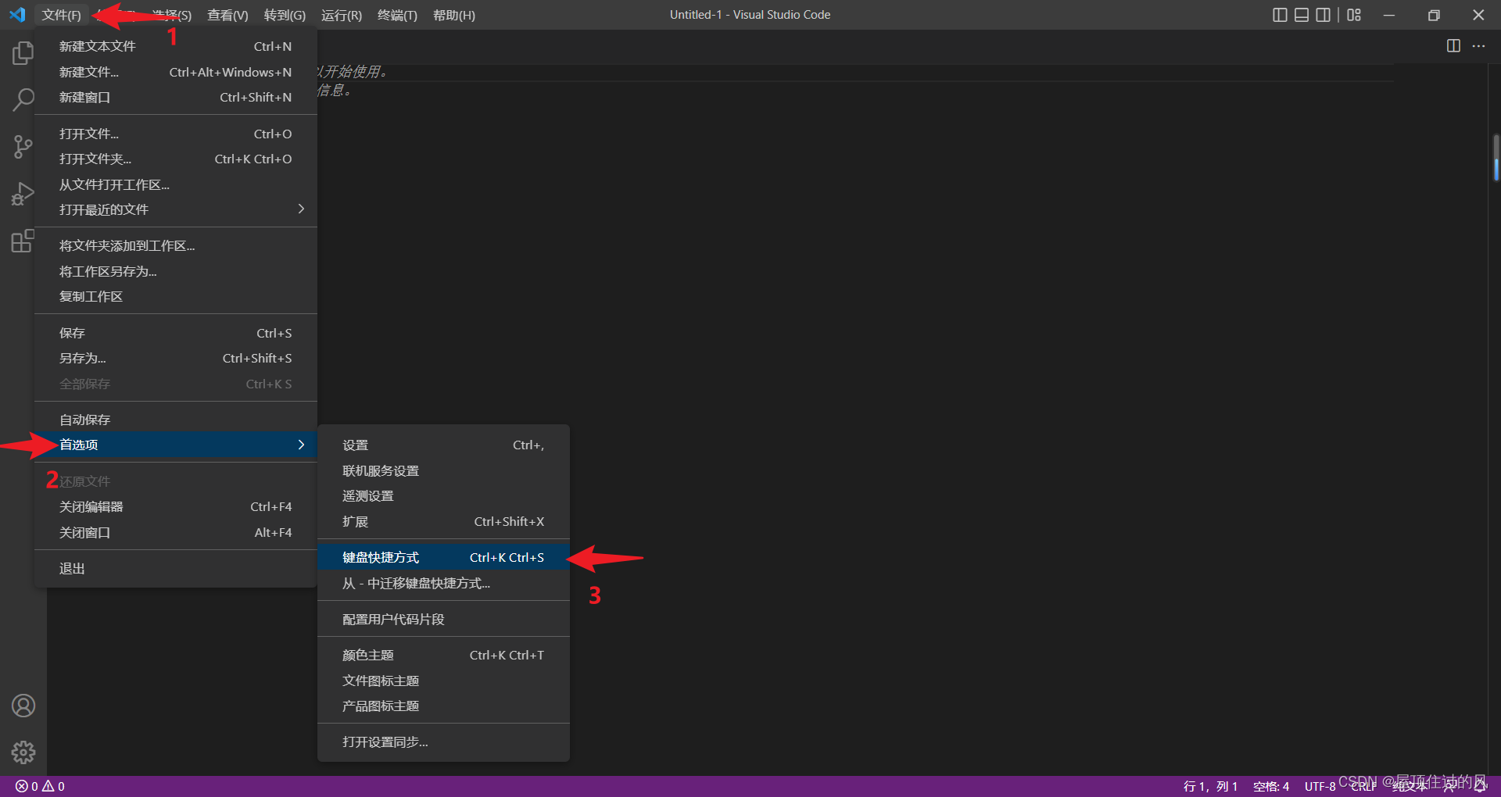Image resolution: width=1501 pixels, height=797 pixels.
Task: Open the Explorer view in activity bar
Action: tap(23, 53)
